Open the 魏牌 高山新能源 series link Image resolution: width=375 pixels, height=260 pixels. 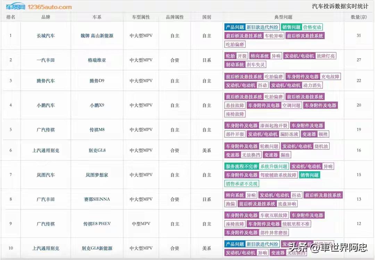coord(97,36)
